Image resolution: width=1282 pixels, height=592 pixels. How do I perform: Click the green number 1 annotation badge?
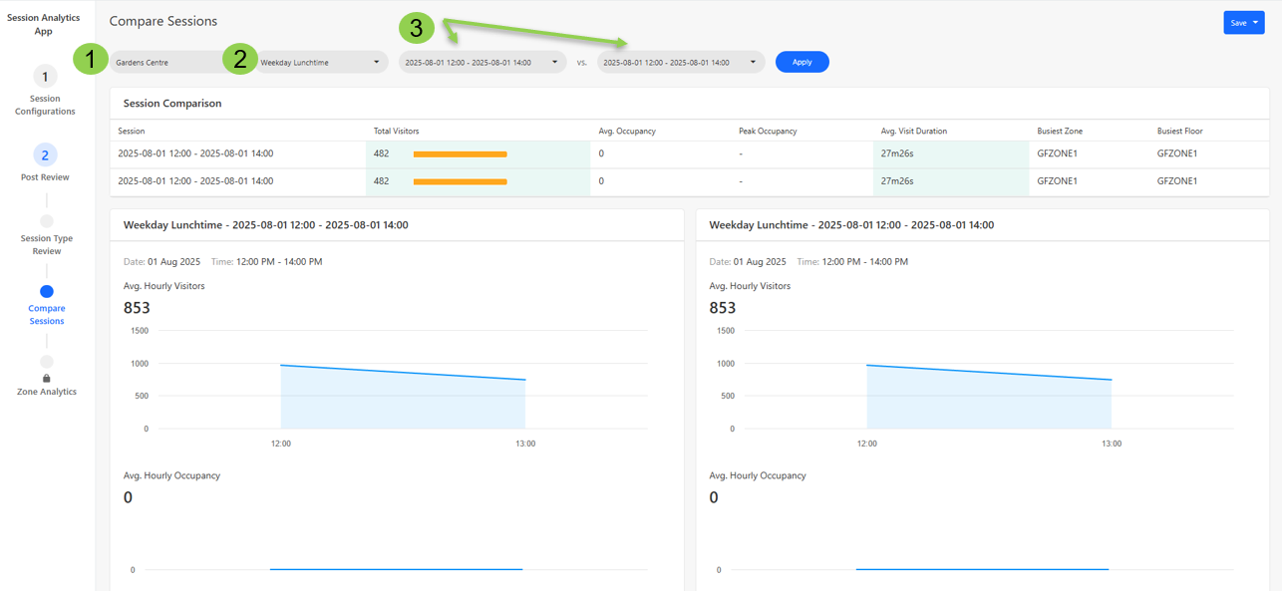coord(91,59)
